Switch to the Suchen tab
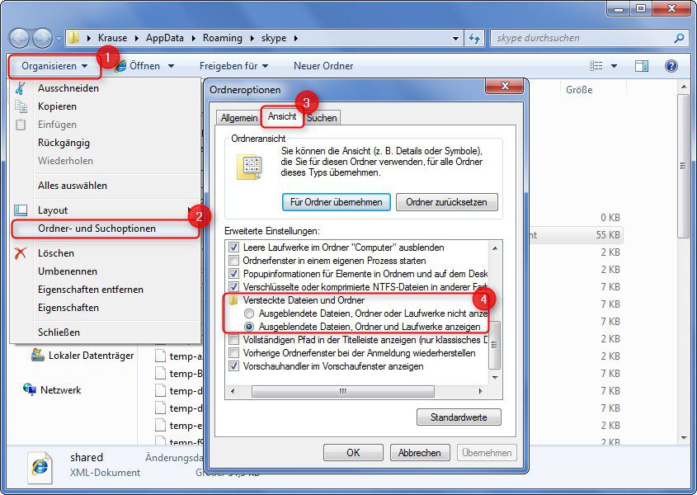The height and width of the screenshot is (495, 697). tap(322, 117)
